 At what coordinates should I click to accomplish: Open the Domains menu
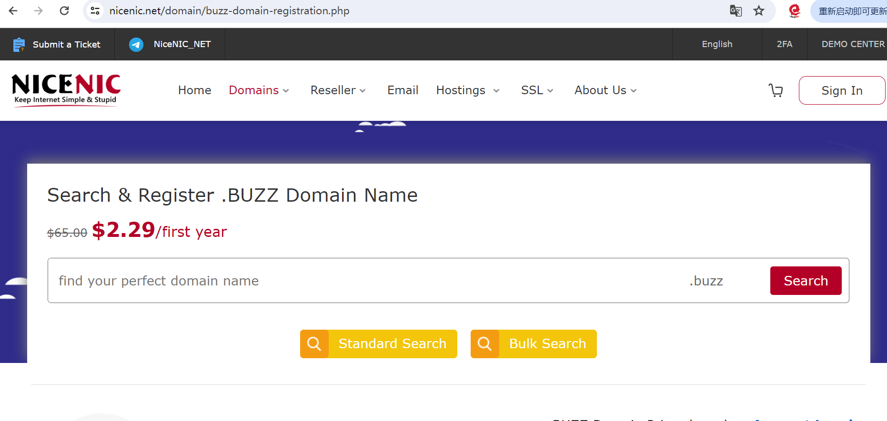click(253, 90)
